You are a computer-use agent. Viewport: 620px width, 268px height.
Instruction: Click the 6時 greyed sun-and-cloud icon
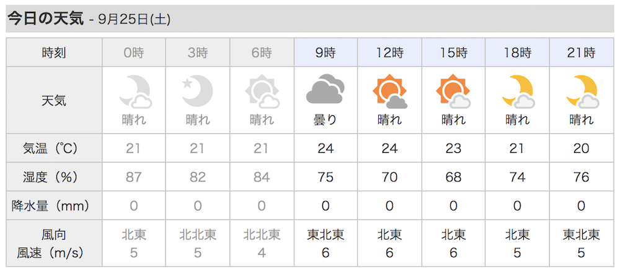pos(262,92)
